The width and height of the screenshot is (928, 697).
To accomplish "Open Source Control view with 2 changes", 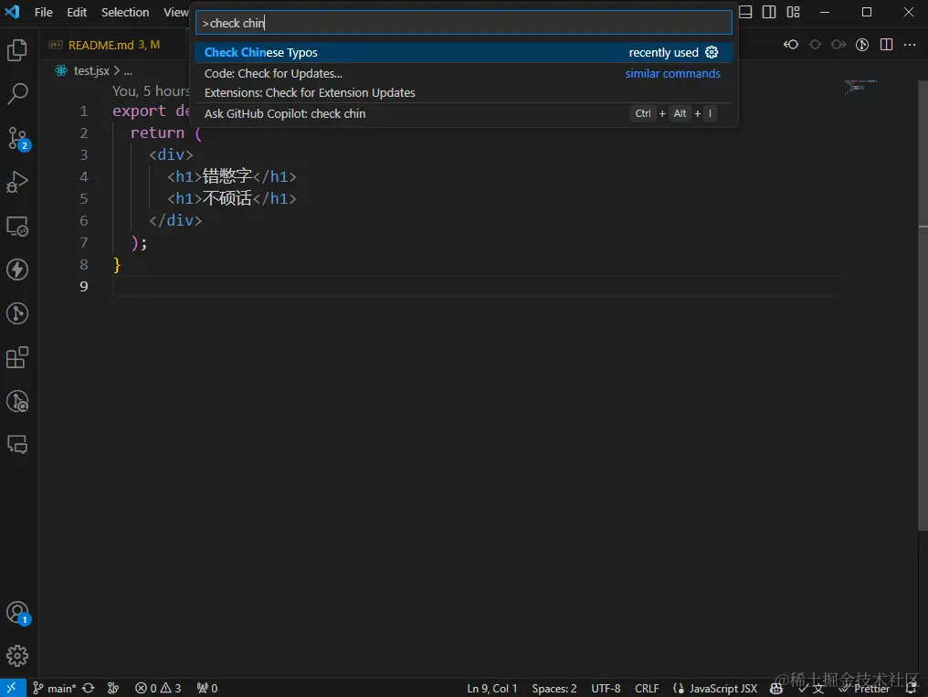I will coord(18,139).
